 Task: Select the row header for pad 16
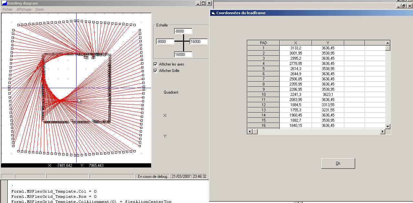pyautogui.click(x=263, y=126)
